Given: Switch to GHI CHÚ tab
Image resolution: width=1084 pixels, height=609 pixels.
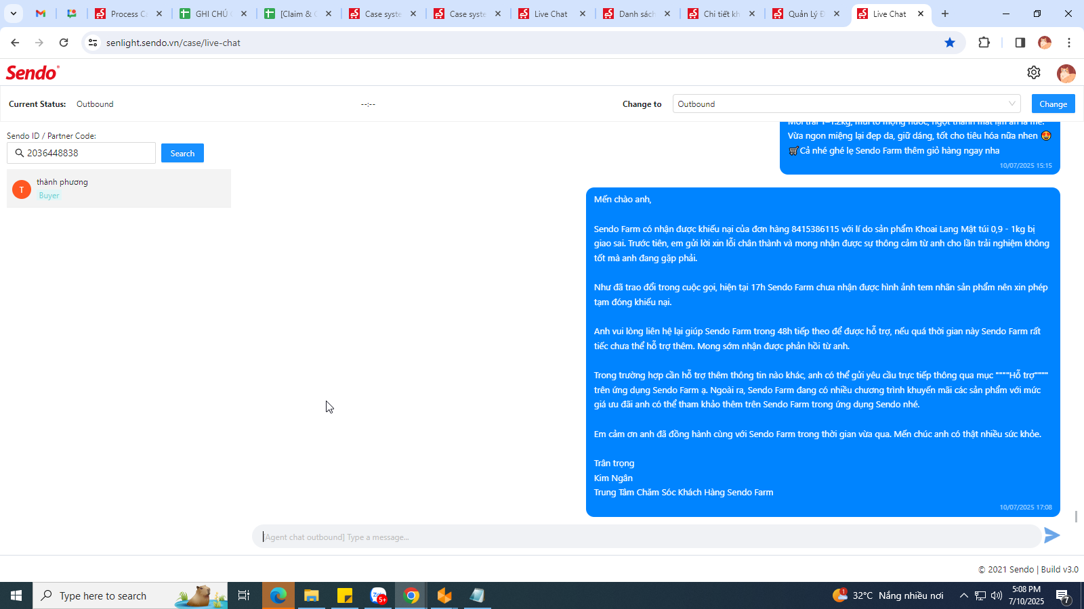Looking at the screenshot, I should pos(213,14).
